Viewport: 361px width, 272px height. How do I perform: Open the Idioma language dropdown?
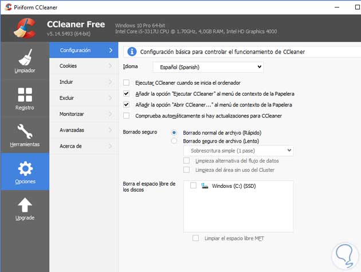point(208,67)
